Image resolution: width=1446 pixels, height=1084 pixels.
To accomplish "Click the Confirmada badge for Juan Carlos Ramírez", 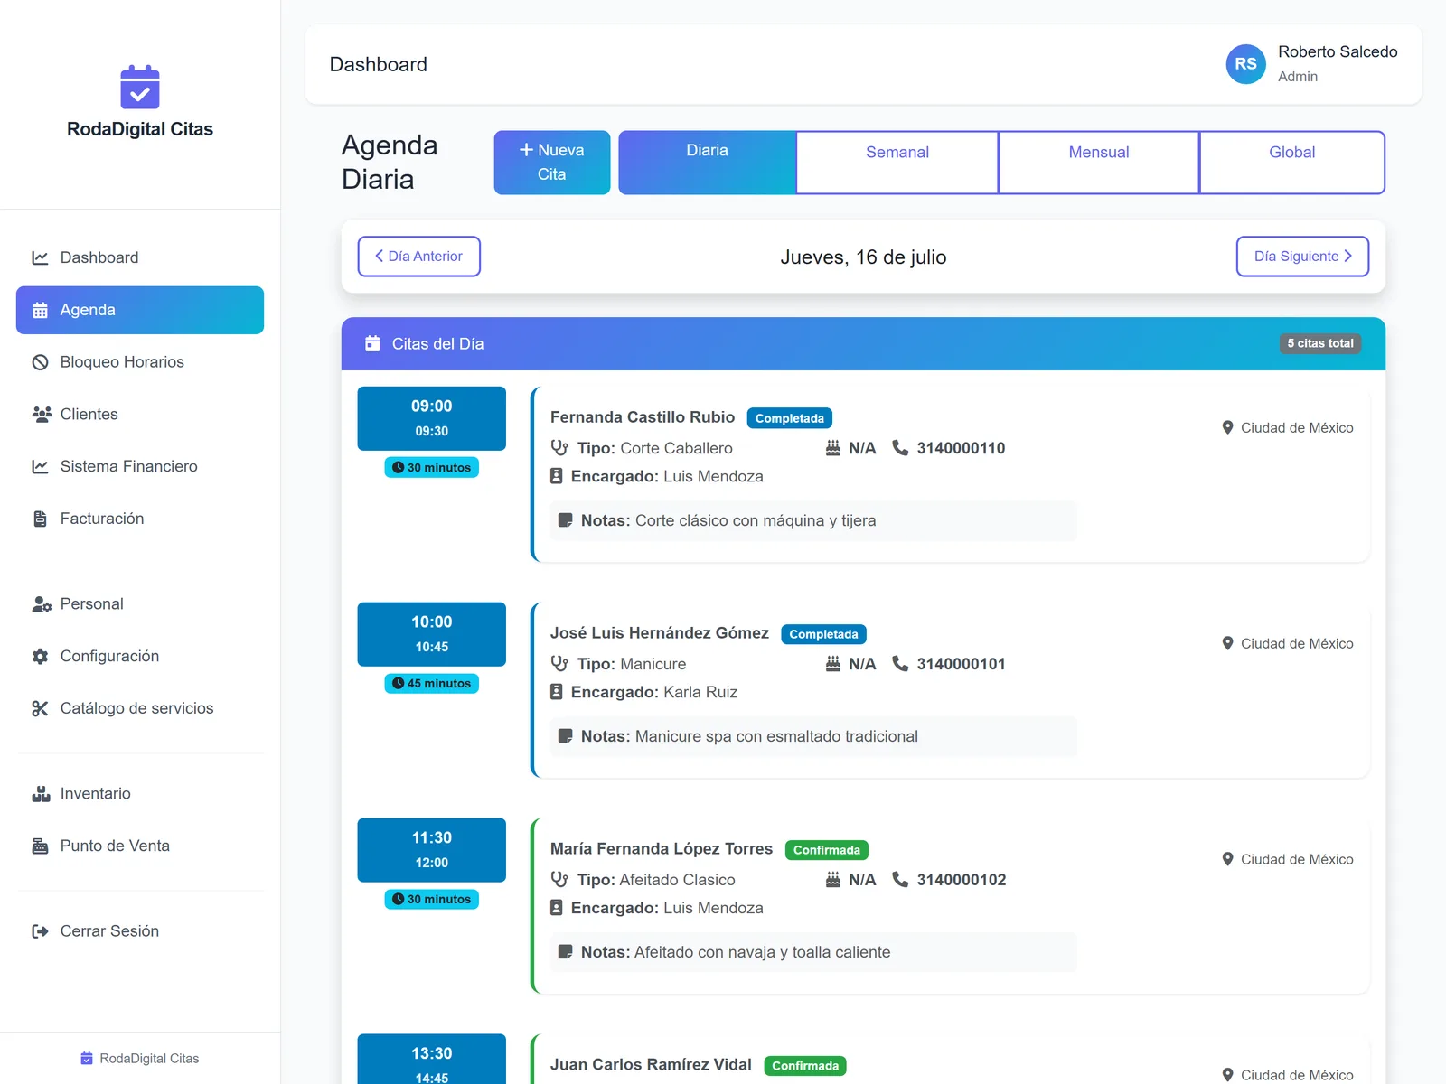I will 805,1066.
